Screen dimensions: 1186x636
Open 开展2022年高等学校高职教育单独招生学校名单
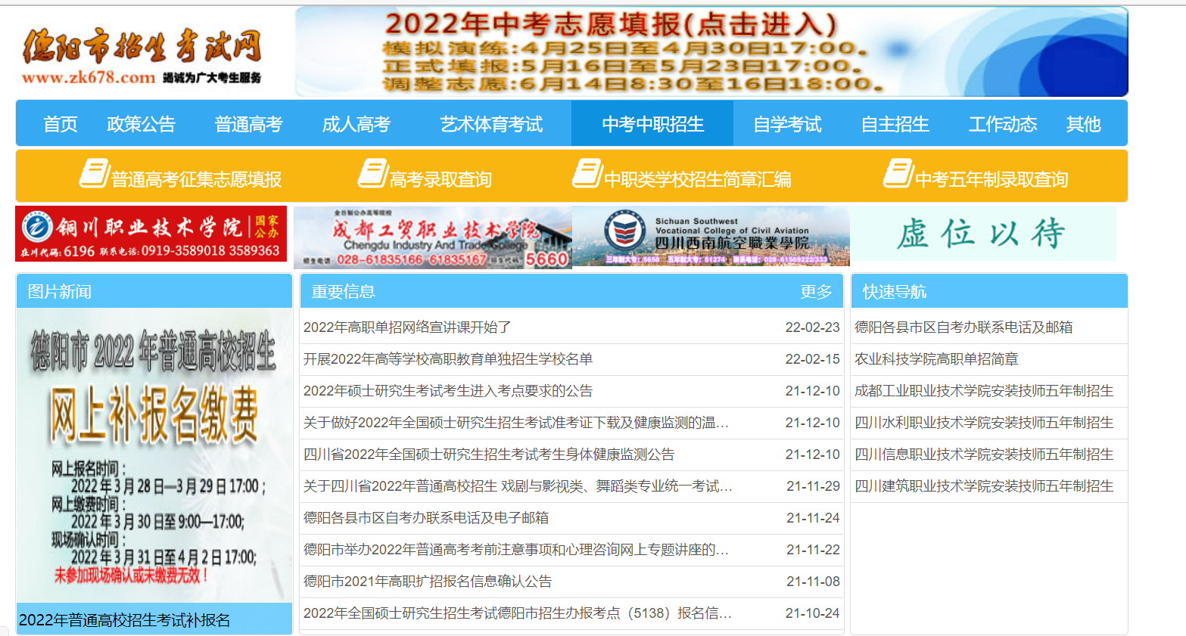[448, 359]
